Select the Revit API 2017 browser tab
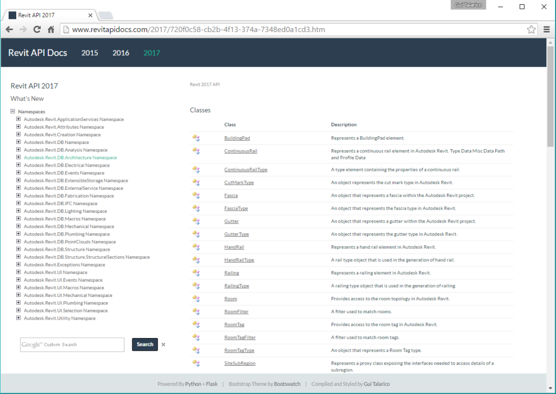This screenshot has height=394, width=556. (49, 15)
